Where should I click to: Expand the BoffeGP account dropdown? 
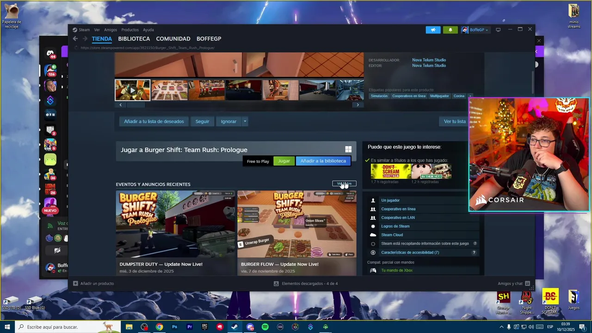click(487, 30)
